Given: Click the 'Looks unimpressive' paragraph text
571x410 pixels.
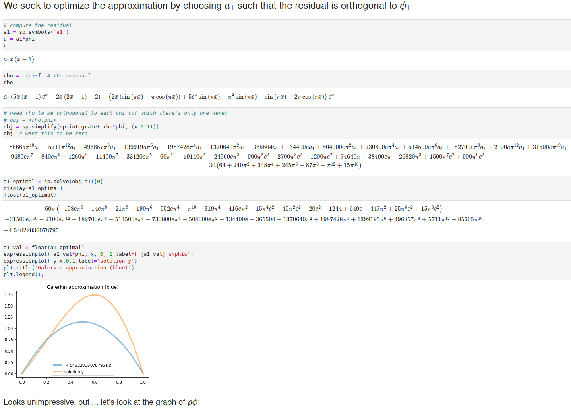Looking at the screenshot, I should point(102,402).
